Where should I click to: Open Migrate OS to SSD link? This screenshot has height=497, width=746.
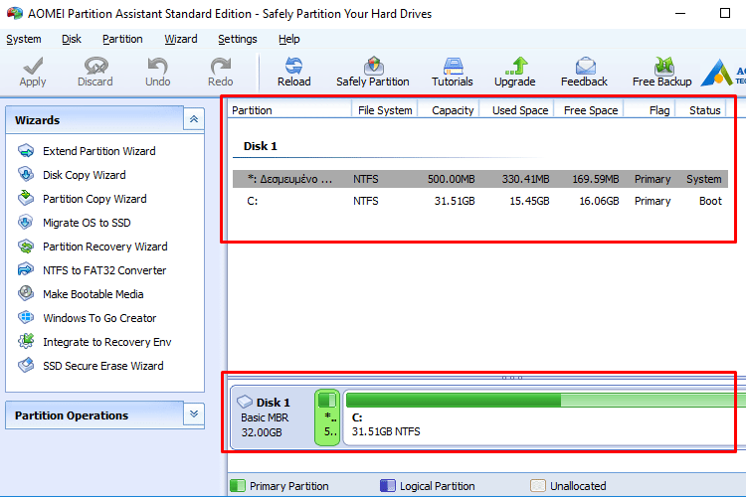pyautogui.click(x=87, y=223)
